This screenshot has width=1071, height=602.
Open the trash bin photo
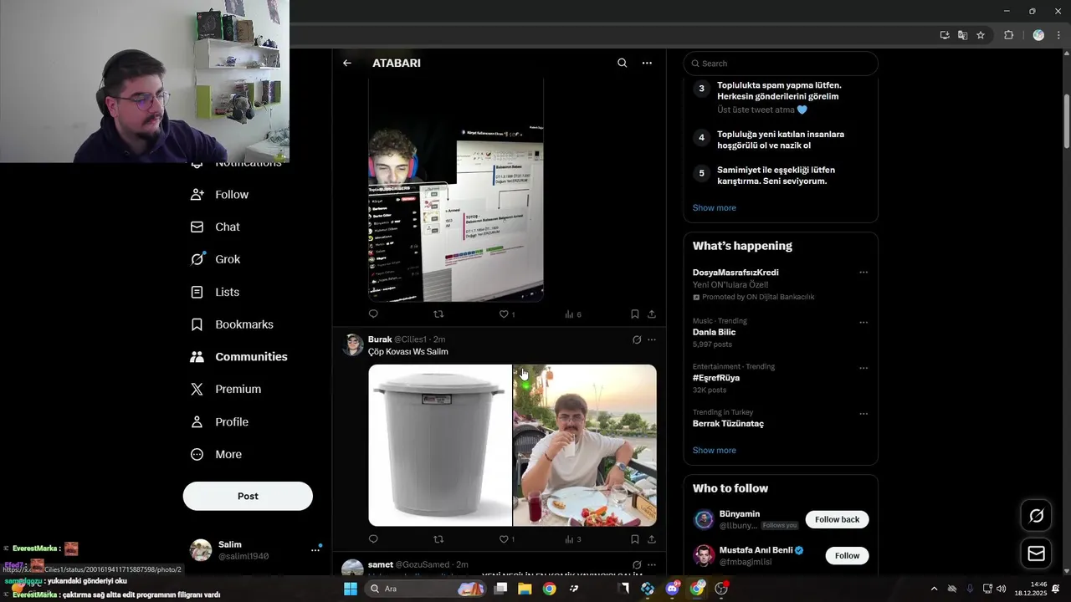(x=440, y=445)
